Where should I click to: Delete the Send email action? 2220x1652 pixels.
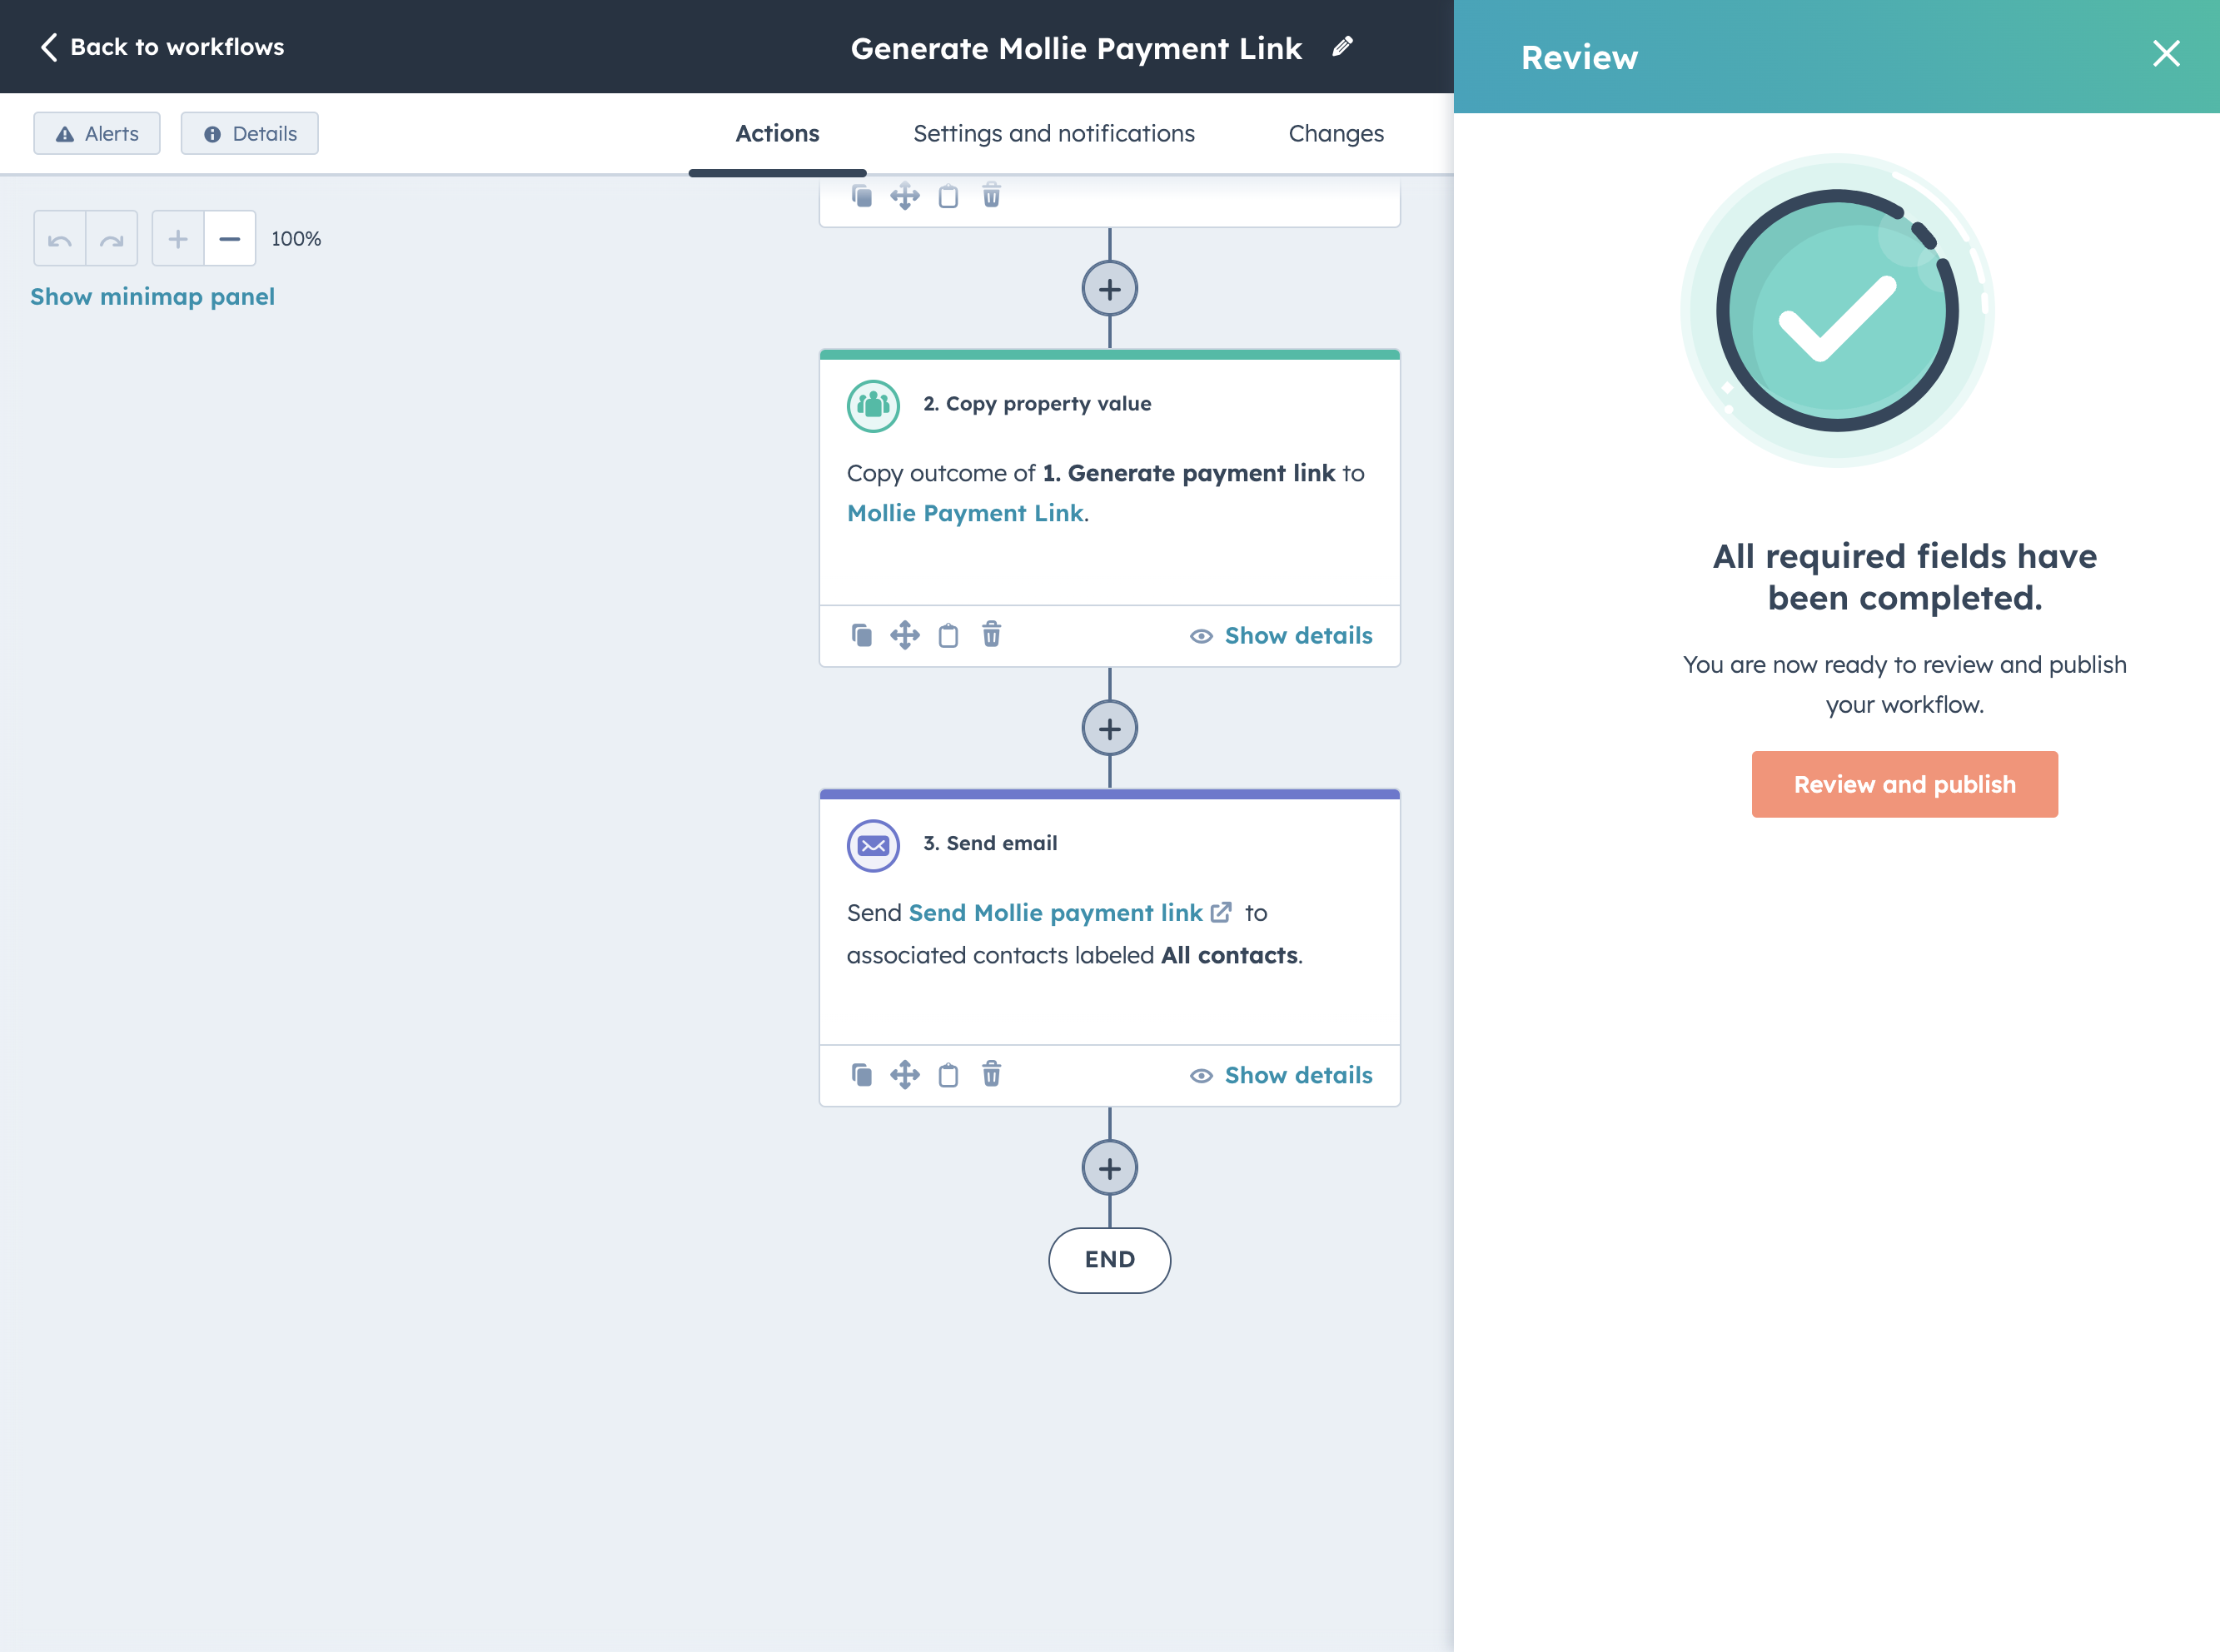tap(991, 1074)
